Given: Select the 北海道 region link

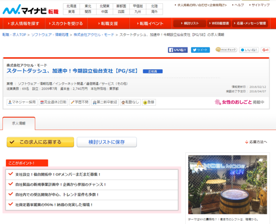Looking at the screenshot, I should tap(71, 6).
